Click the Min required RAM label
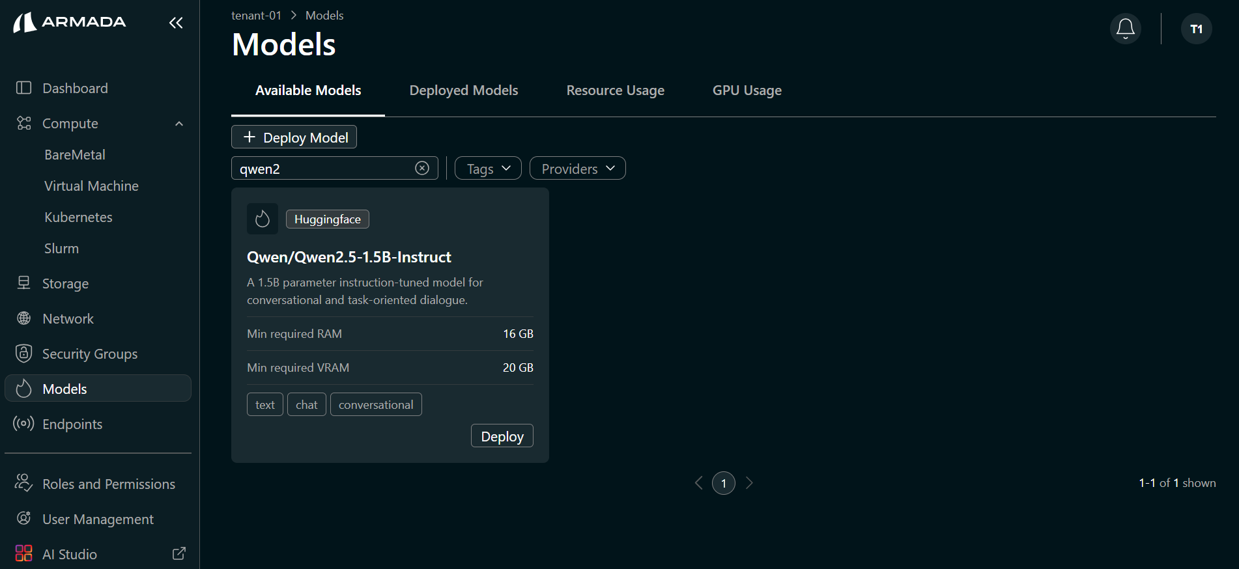1239x569 pixels. 294,334
